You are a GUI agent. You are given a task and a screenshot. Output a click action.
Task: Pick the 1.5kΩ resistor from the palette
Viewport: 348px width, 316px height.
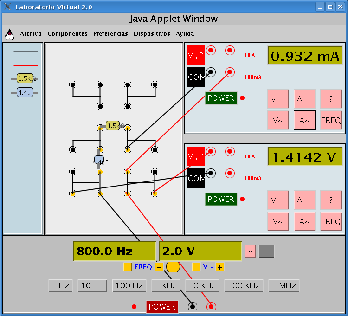pyautogui.click(x=25, y=78)
